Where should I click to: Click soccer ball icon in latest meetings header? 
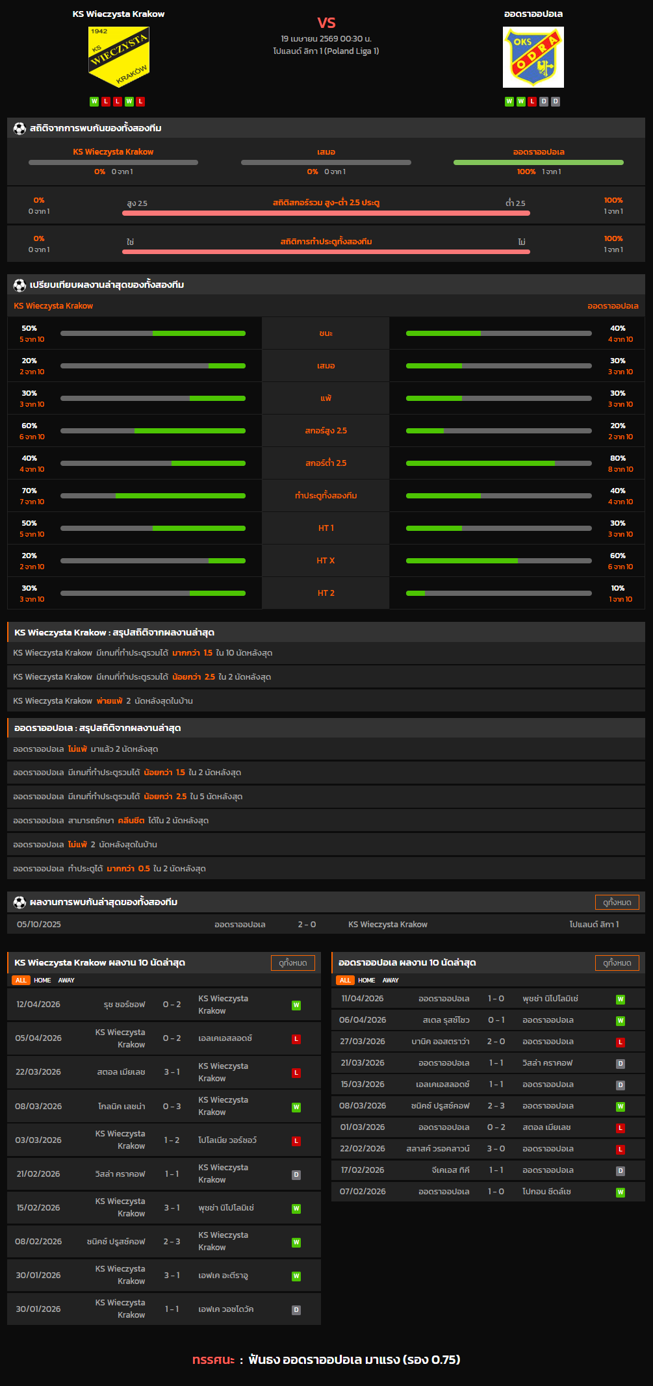19,902
